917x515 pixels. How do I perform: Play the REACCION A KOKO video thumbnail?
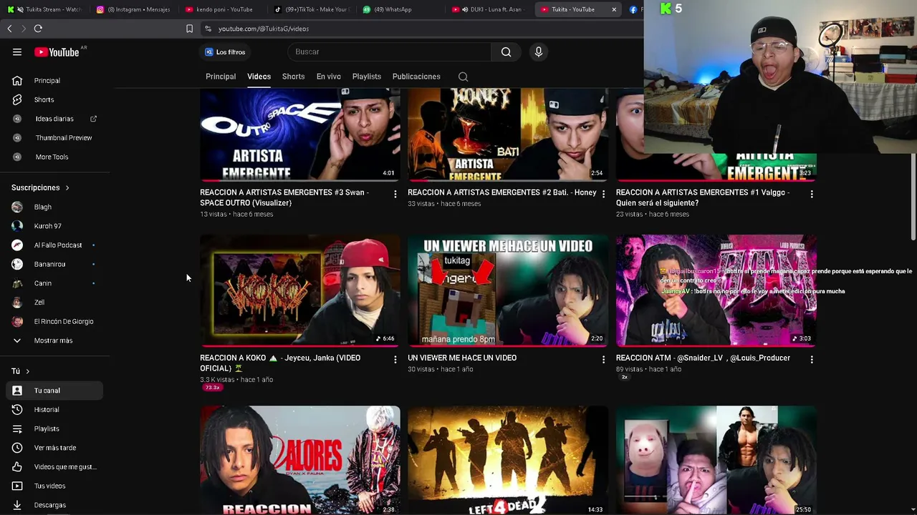coord(300,290)
